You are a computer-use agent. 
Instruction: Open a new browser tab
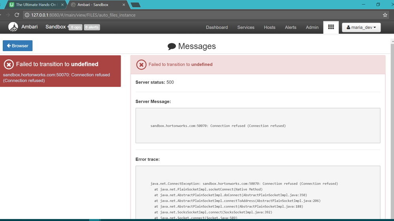136,5
